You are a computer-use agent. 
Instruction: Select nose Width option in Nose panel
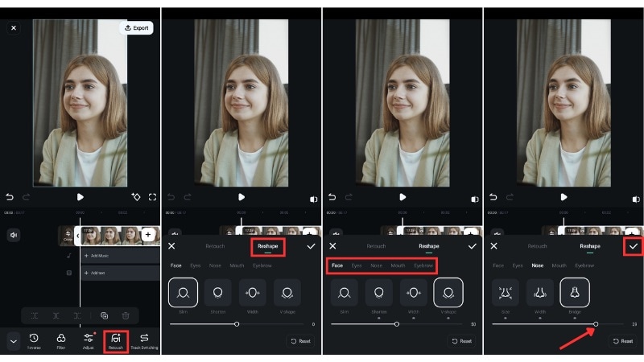[x=539, y=293]
